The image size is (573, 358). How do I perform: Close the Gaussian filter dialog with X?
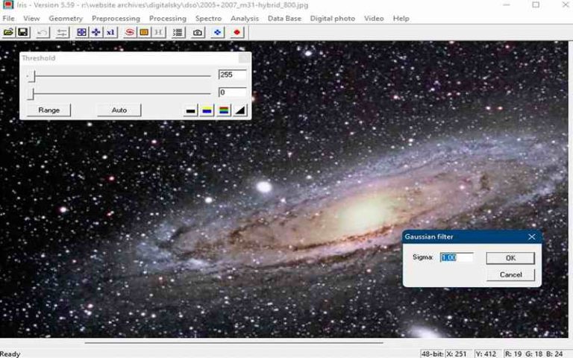tap(532, 237)
